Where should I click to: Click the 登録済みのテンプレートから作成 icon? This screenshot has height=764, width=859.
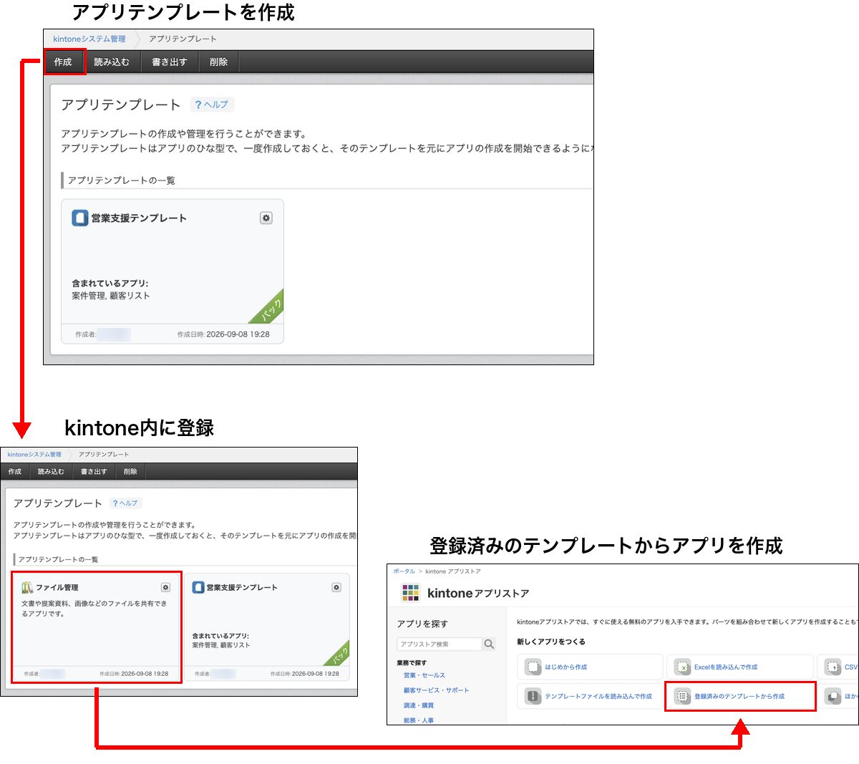pos(682,696)
